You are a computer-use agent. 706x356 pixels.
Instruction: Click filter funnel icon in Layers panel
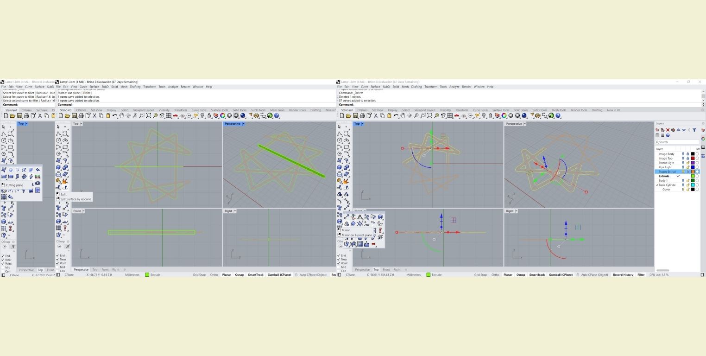click(x=694, y=130)
